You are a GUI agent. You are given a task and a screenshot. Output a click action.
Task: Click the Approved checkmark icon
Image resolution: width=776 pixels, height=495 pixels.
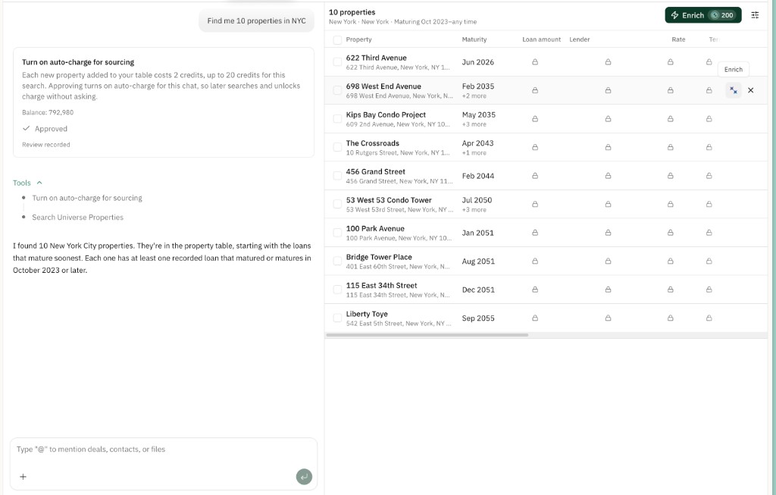click(27, 128)
